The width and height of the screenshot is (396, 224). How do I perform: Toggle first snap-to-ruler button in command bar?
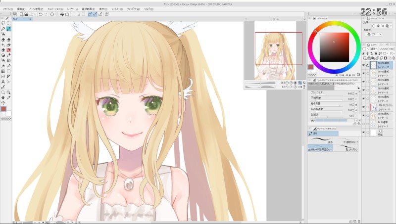(x=90, y=14)
